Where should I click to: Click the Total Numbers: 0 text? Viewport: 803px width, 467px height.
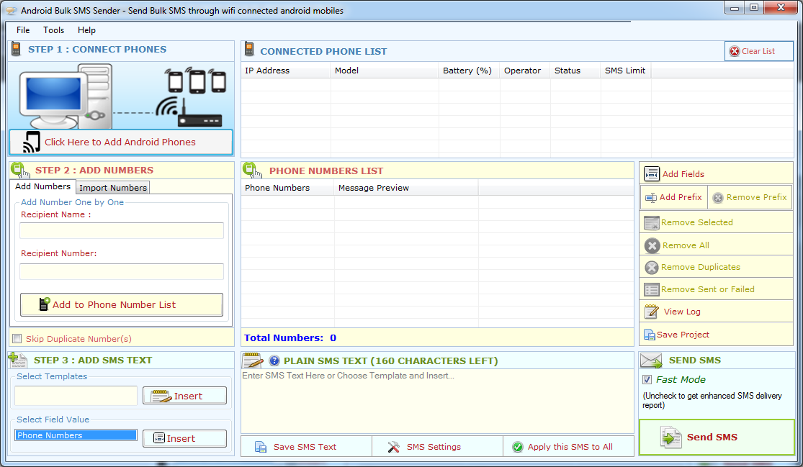tap(290, 337)
